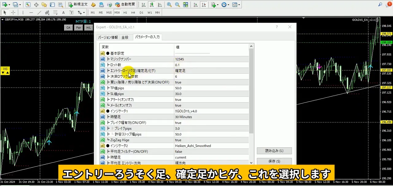Select the vertical line tool
393x186 pixels.
[x=23, y=13]
